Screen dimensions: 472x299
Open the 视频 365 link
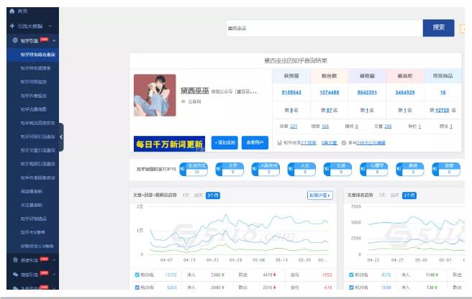coord(325,126)
